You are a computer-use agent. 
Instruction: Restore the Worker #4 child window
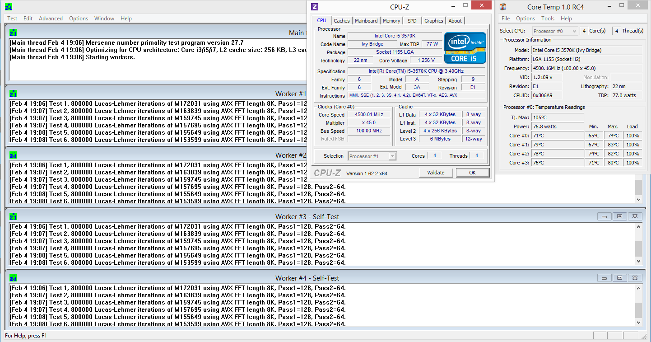619,278
